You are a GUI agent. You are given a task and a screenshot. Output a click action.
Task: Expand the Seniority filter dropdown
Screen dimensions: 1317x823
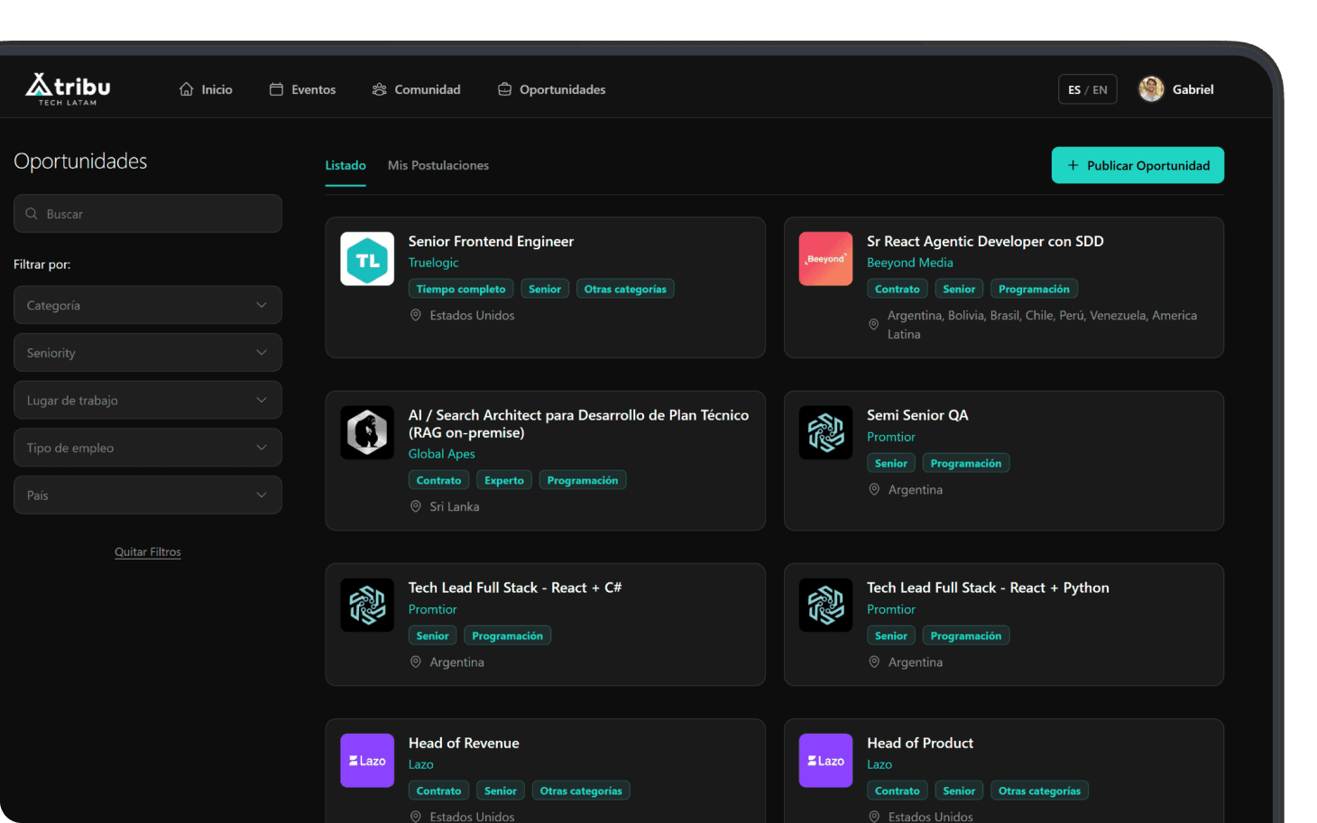148,353
